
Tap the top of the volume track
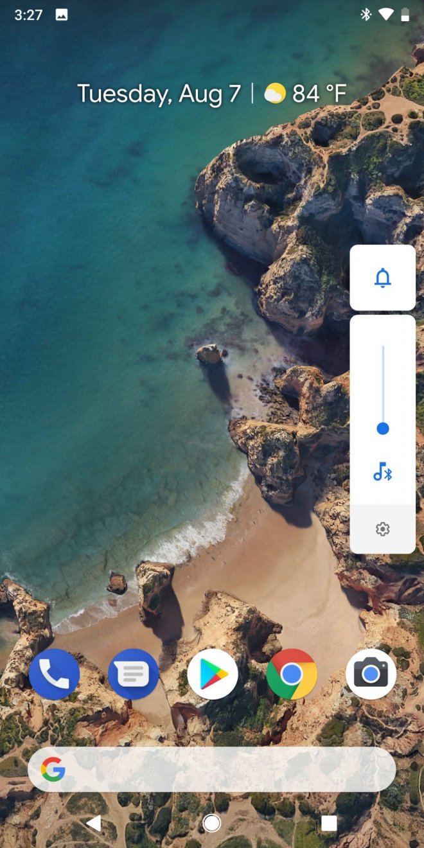[383, 348]
